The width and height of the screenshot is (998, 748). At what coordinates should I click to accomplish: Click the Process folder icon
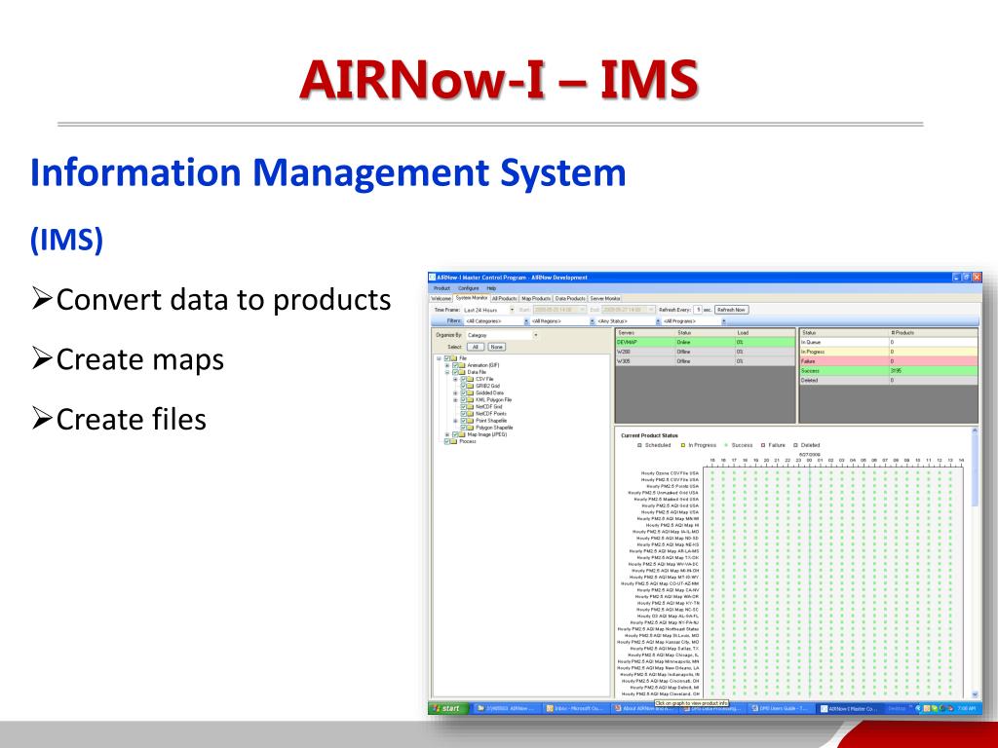point(454,441)
